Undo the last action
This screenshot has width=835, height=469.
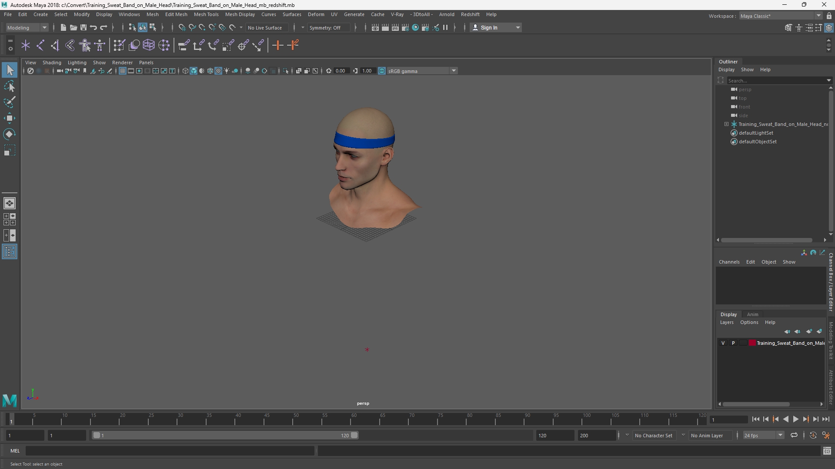point(93,27)
